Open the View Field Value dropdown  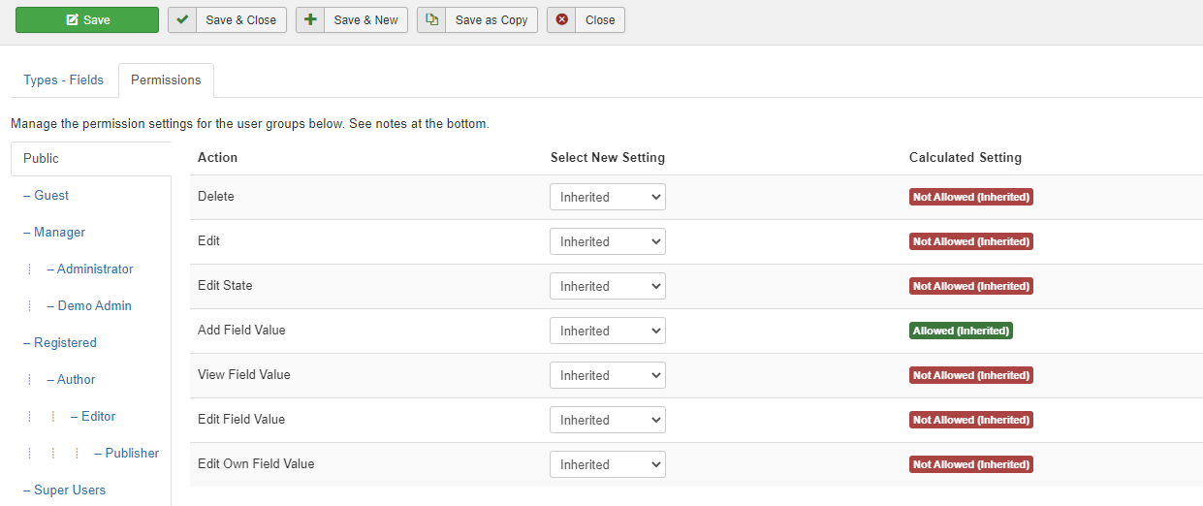click(607, 376)
